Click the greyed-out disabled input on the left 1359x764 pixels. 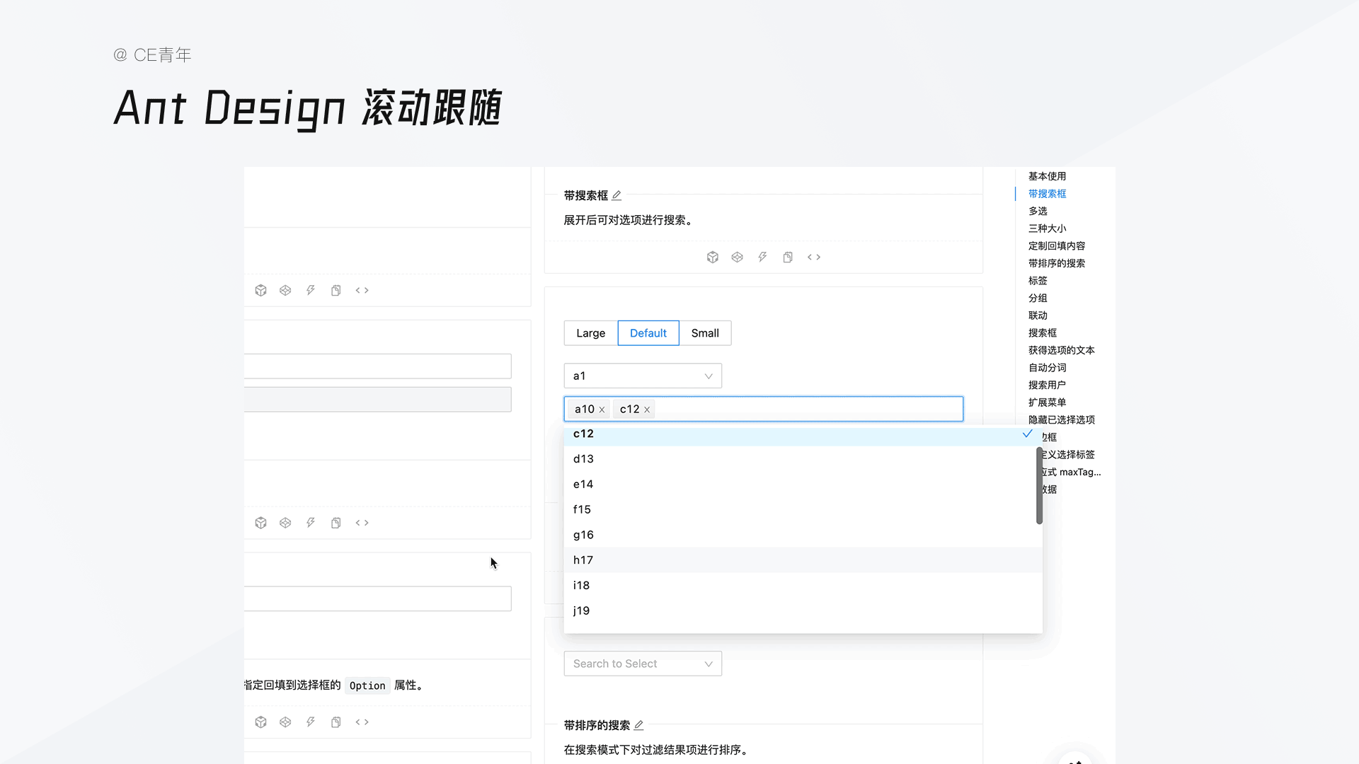coord(378,400)
